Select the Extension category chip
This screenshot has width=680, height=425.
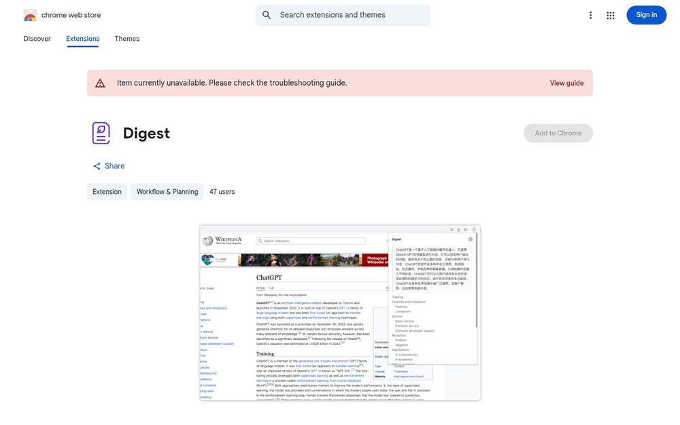click(x=107, y=192)
